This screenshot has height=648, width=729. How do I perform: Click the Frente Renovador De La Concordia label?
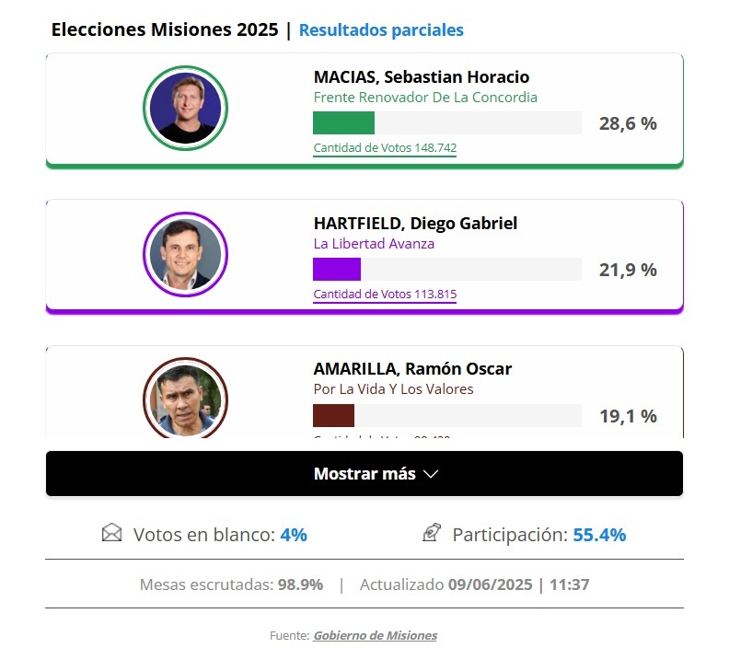point(424,98)
